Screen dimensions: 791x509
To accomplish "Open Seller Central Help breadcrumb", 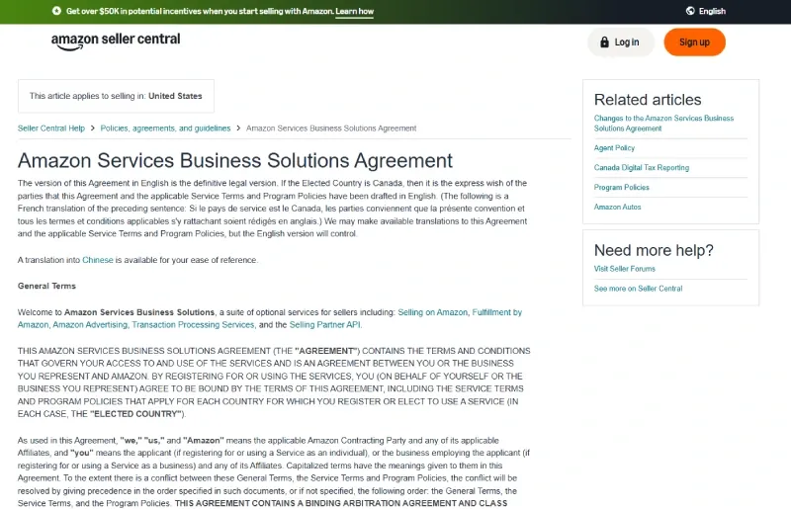I will (x=51, y=128).
